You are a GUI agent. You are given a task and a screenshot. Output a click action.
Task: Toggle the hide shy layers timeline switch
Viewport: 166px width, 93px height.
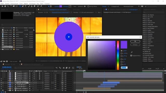click(64, 68)
